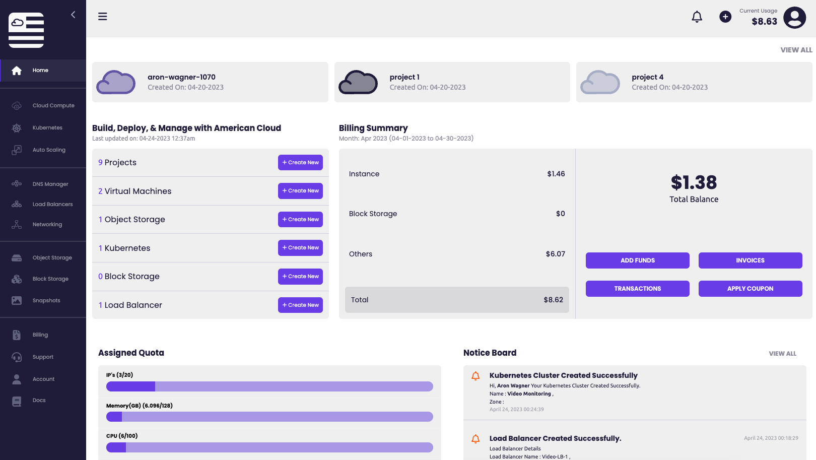Click VIEW ALL on Notice Board
This screenshot has height=460, width=816.
782,354
